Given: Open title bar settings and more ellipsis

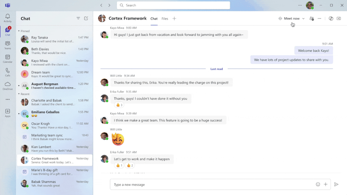Looking at the screenshot, I should tap(300, 5).
